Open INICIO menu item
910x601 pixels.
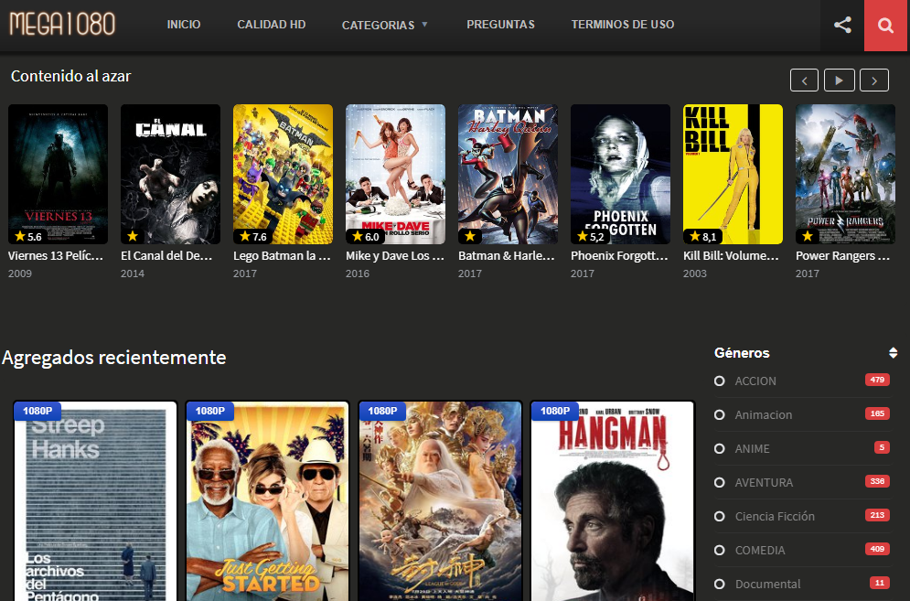pos(184,25)
